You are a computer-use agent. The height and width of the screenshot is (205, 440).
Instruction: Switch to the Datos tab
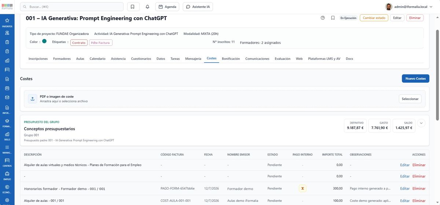[x=161, y=59]
